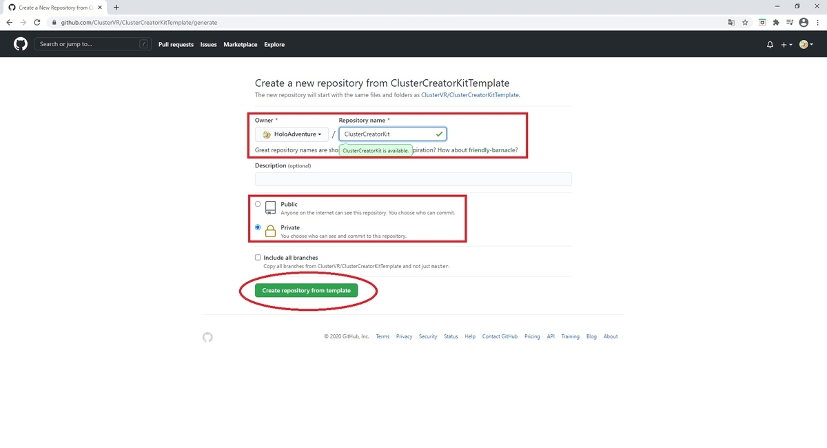Open Marketplace in the header
This screenshot has width=827, height=448.
(x=241, y=45)
